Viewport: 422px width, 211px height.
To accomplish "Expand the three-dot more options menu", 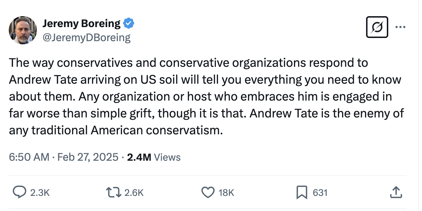I will (x=401, y=27).
